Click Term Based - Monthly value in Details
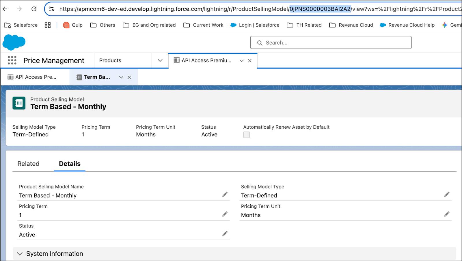 (48, 195)
